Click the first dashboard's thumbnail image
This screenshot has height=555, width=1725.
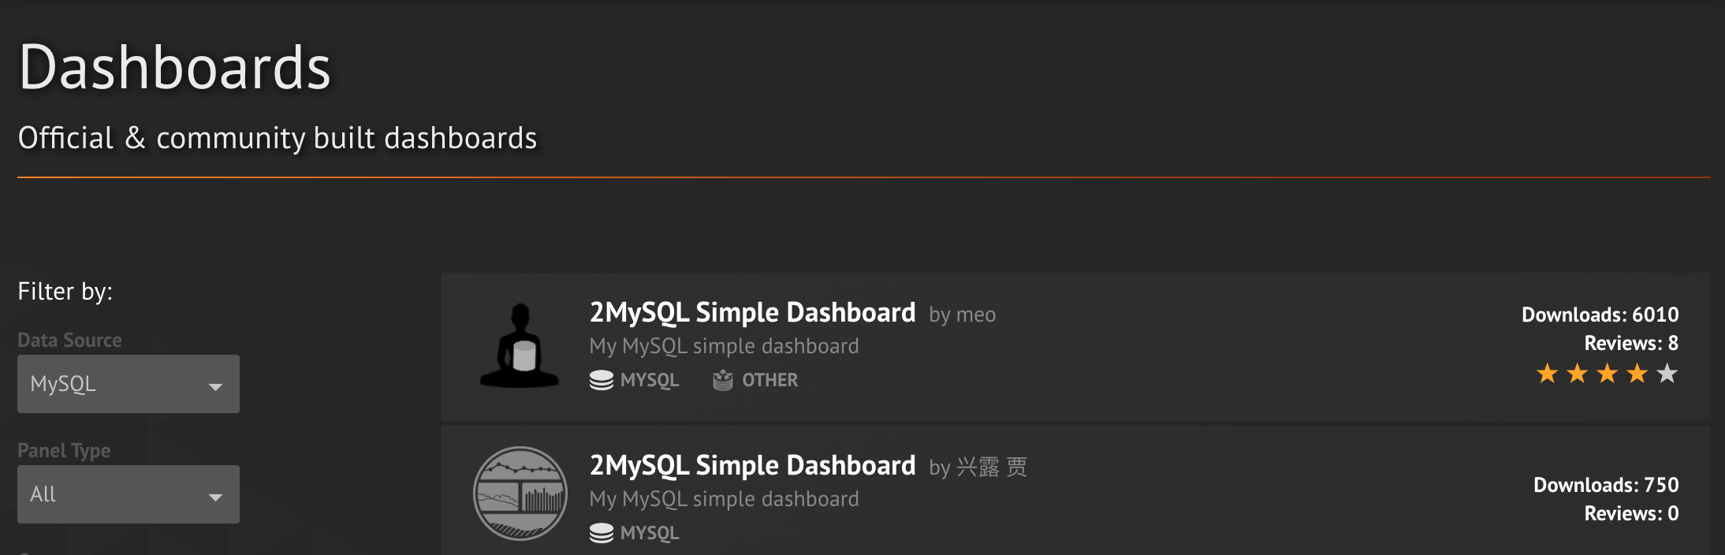point(520,345)
